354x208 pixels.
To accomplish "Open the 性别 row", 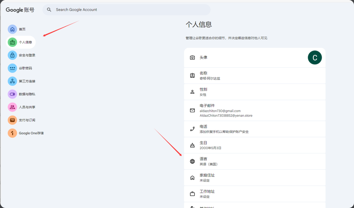I will pos(255,92).
